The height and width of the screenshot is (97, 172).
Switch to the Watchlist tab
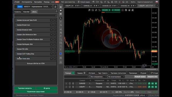26,12
